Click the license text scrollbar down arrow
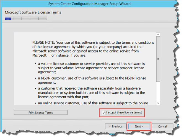Image resolution: width=184 pixels, height=140 pixels. point(158,103)
